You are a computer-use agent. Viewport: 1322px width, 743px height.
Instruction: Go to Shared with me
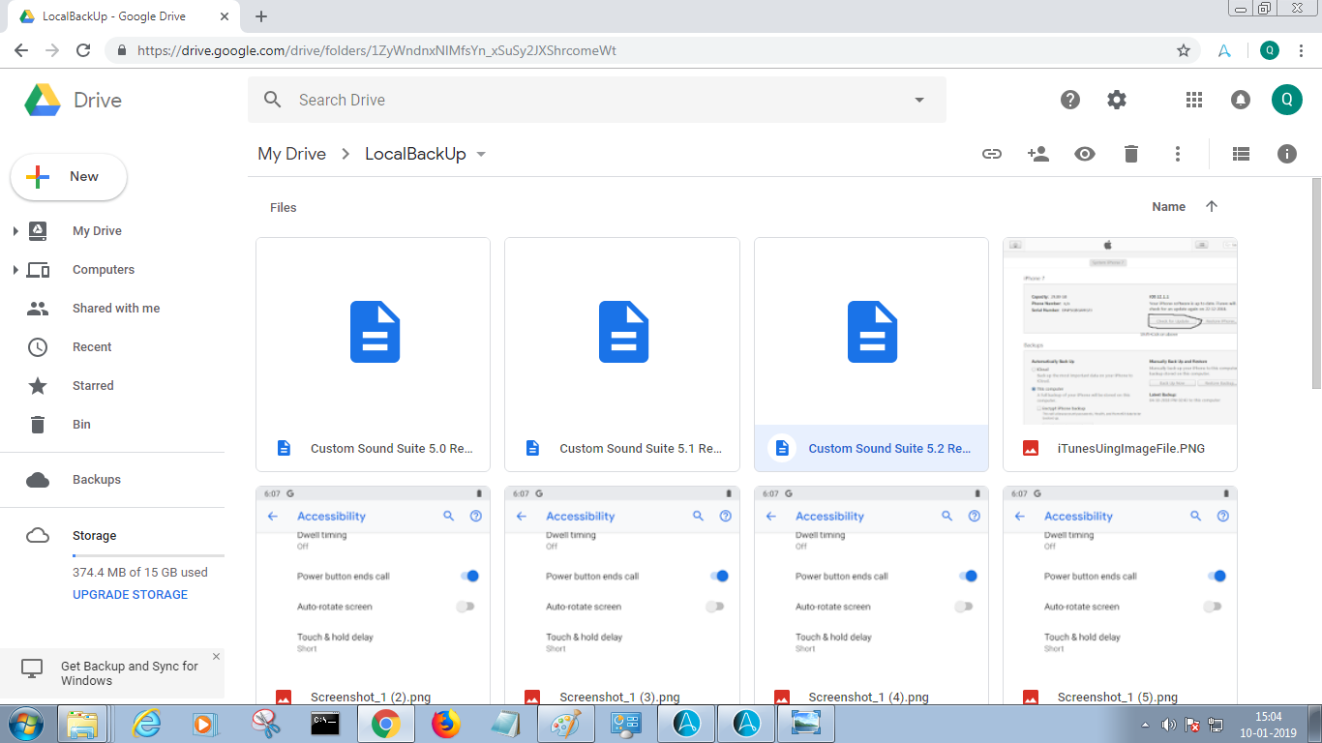point(115,309)
